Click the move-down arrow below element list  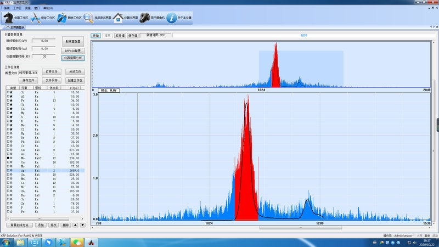[x=82, y=225]
